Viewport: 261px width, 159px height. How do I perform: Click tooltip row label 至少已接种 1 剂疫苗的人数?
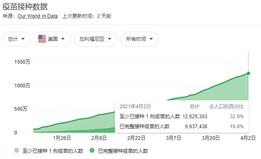point(149,117)
